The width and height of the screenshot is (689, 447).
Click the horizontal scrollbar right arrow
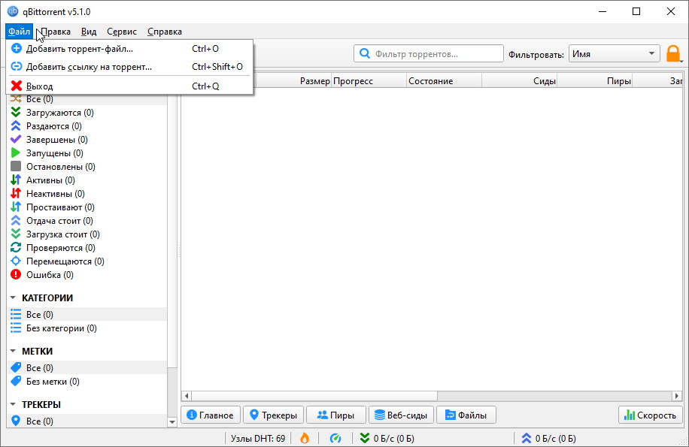tap(677, 396)
